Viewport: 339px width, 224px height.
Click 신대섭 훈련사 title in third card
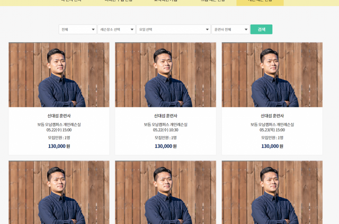[272, 116]
